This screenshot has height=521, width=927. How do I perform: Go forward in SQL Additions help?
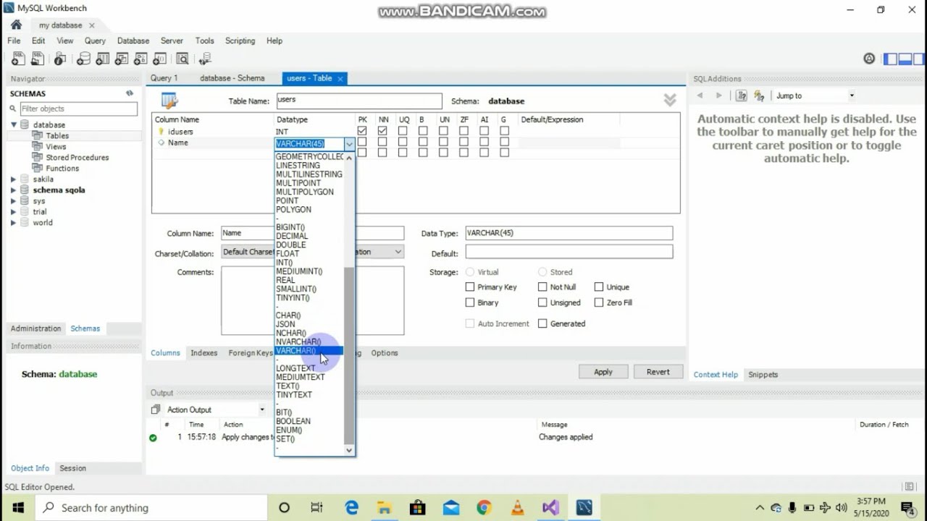718,96
